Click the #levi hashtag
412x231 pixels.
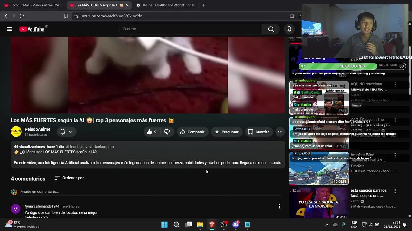84,147
